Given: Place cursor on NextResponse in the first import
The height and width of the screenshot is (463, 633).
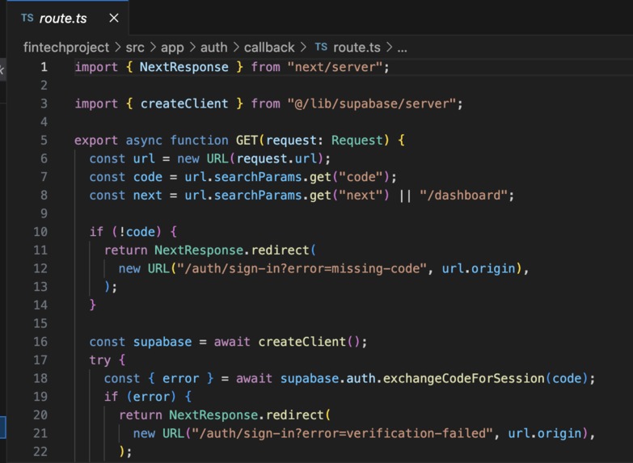Looking at the screenshot, I should (184, 67).
